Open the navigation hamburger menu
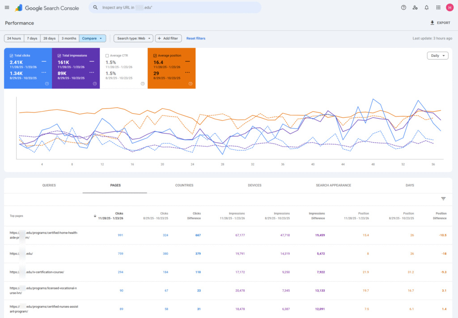The width and height of the screenshot is (458, 318). 7,7
